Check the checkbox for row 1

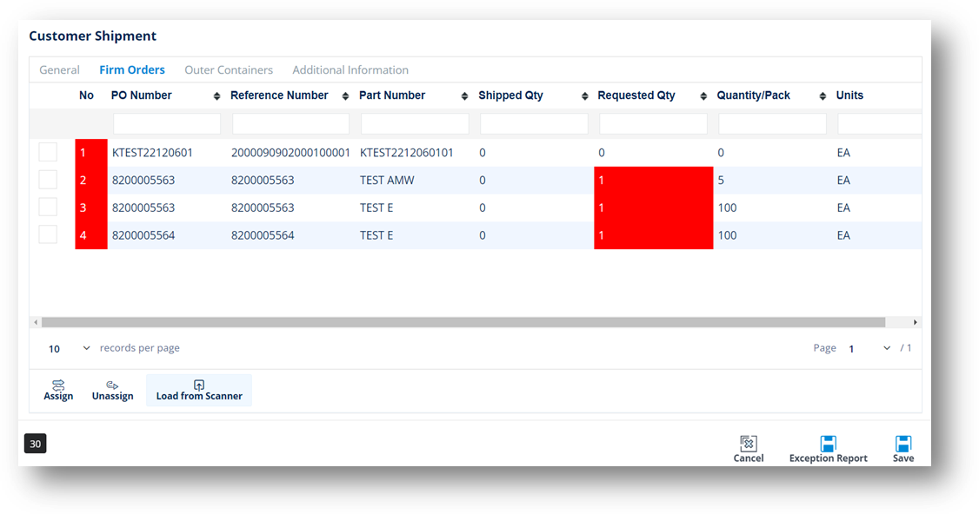48,151
